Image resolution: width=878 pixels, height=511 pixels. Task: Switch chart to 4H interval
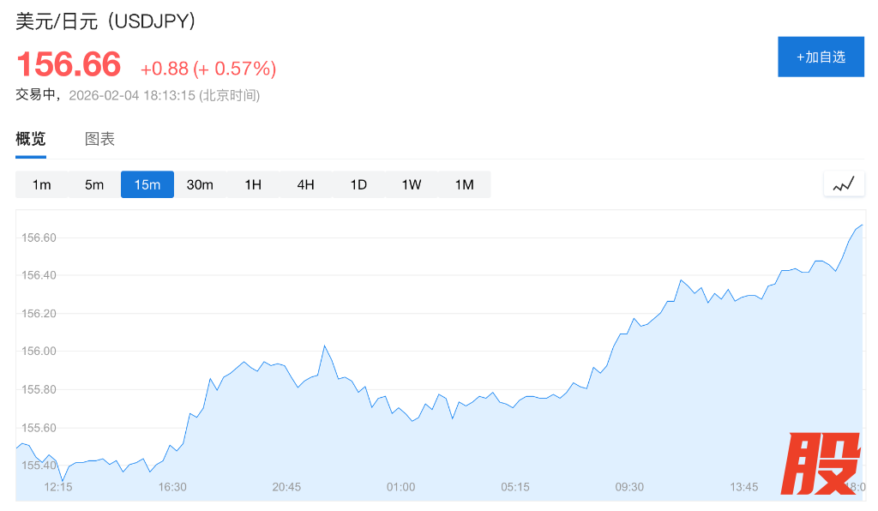click(x=306, y=184)
